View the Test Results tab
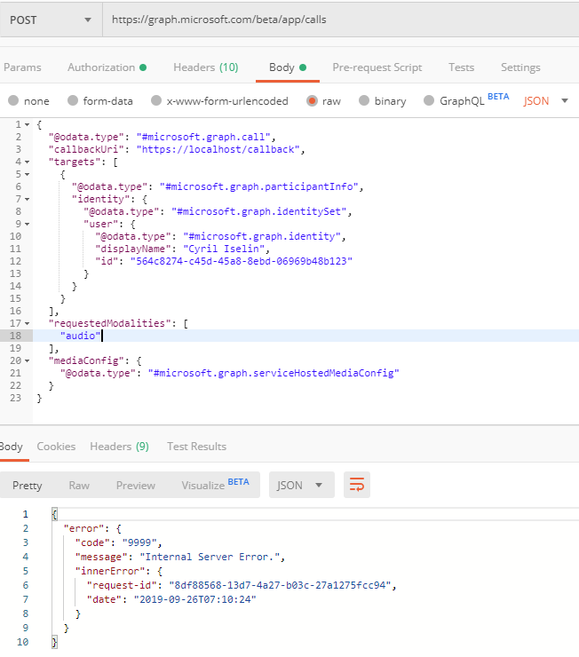The height and width of the screenshot is (657, 579). (x=195, y=447)
